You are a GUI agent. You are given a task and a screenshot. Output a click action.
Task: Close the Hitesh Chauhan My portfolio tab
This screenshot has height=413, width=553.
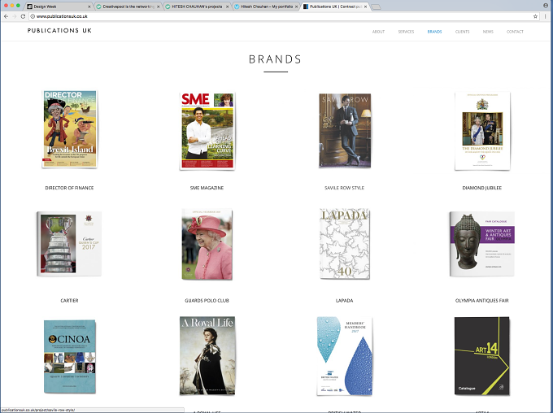(296, 7)
